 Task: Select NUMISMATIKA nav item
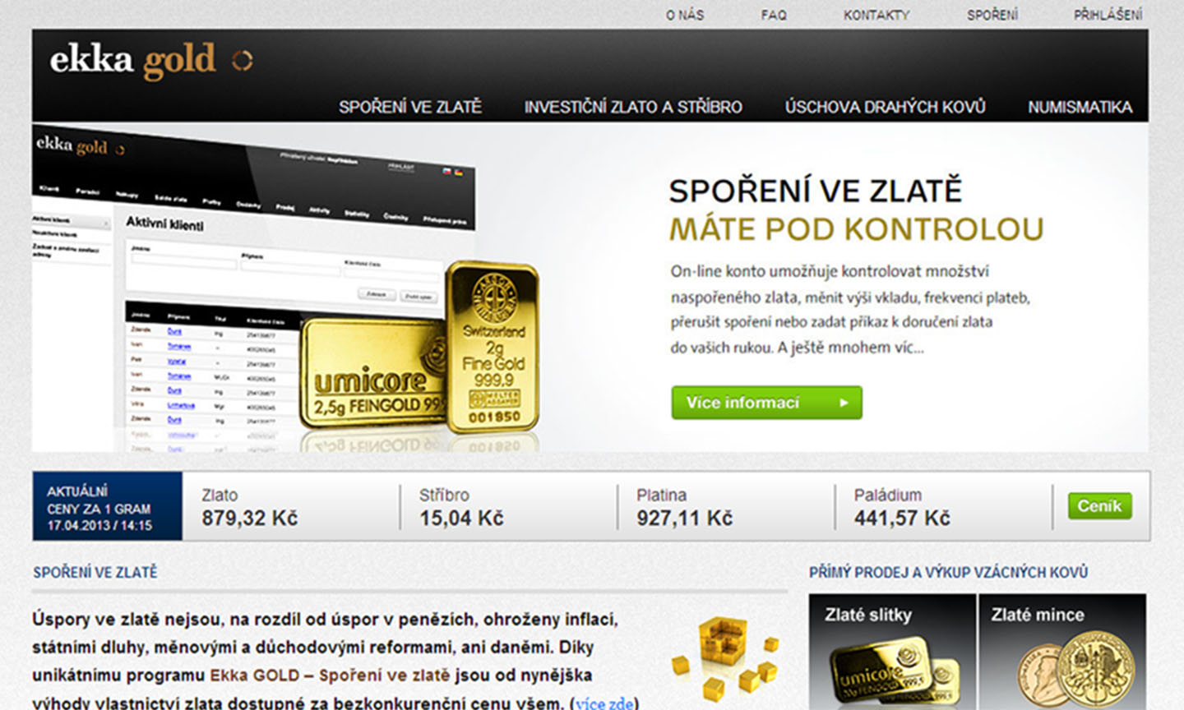1080,107
